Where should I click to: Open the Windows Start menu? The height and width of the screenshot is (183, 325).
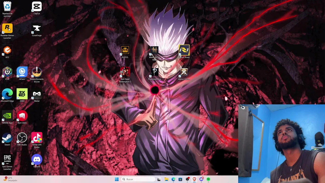117,179
